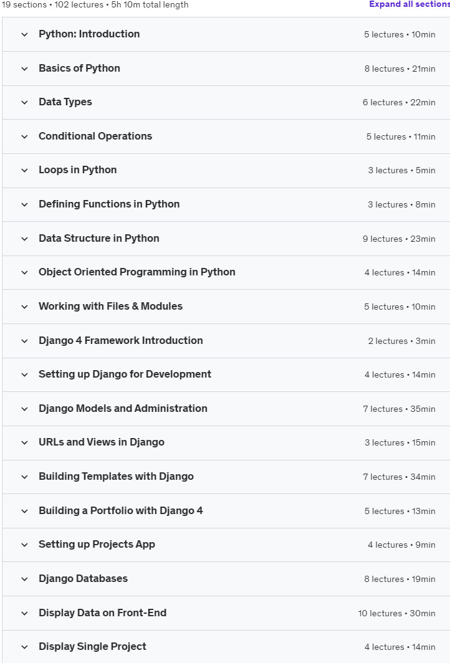This screenshot has width=450, height=663.
Task: Click the '5 lectures • 10min' text in Python: Introduction row
Action: click(x=400, y=35)
